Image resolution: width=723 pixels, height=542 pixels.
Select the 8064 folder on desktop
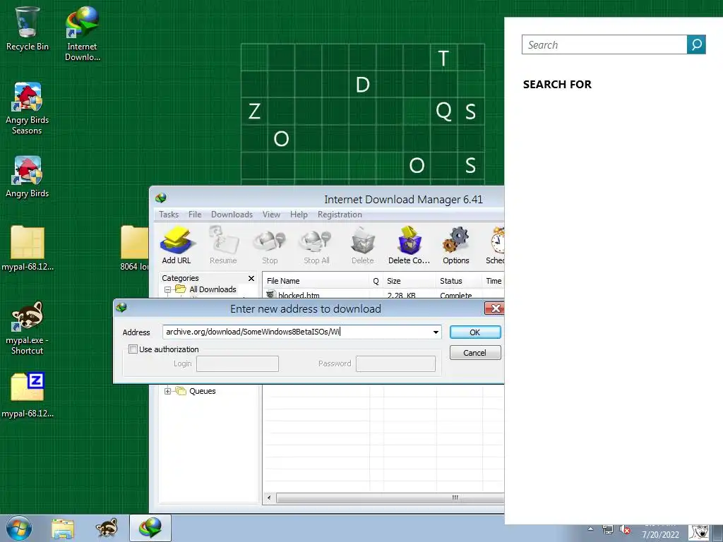pyautogui.click(x=134, y=248)
